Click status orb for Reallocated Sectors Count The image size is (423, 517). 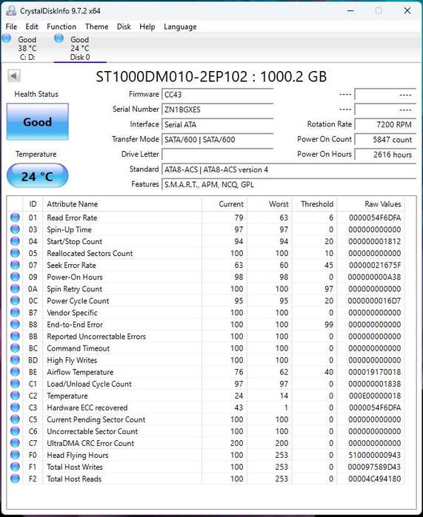coord(15,253)
